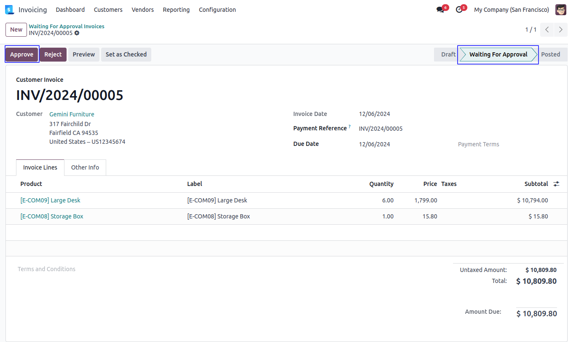
Task: Open the chat messages icon
Action: pos(440,10)
